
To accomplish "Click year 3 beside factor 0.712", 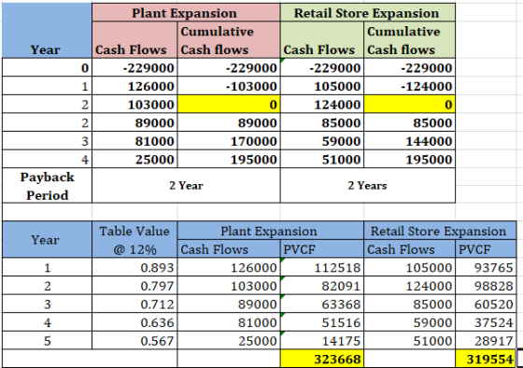I will tap(47, 304).
